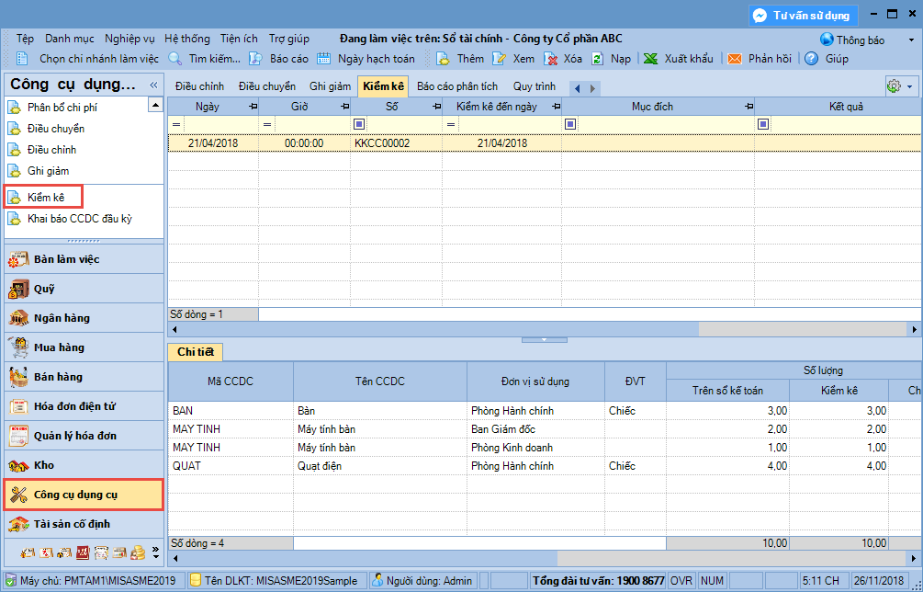Click the Xóa (delete) toolbar icon
The height and width of the screenshot is (592, 923).
click(x=551, y=59)
